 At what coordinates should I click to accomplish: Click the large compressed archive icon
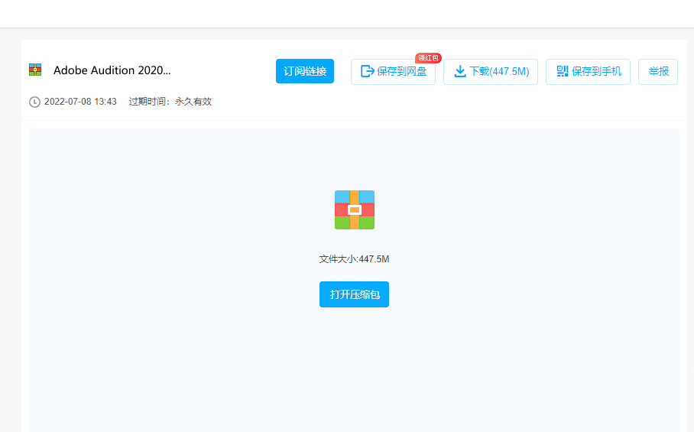(355, 210)
